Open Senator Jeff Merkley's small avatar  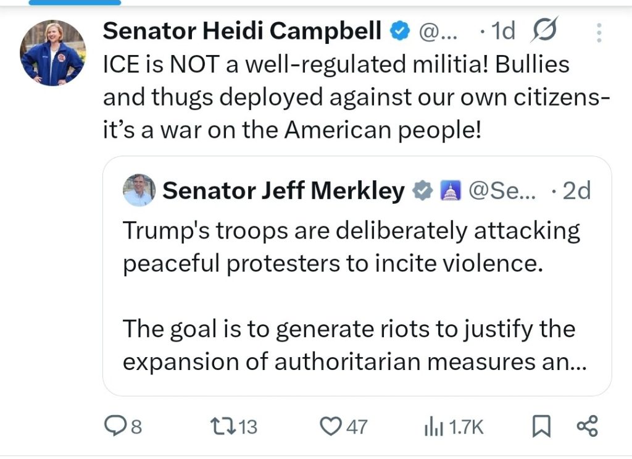click(x=139, y=190)
